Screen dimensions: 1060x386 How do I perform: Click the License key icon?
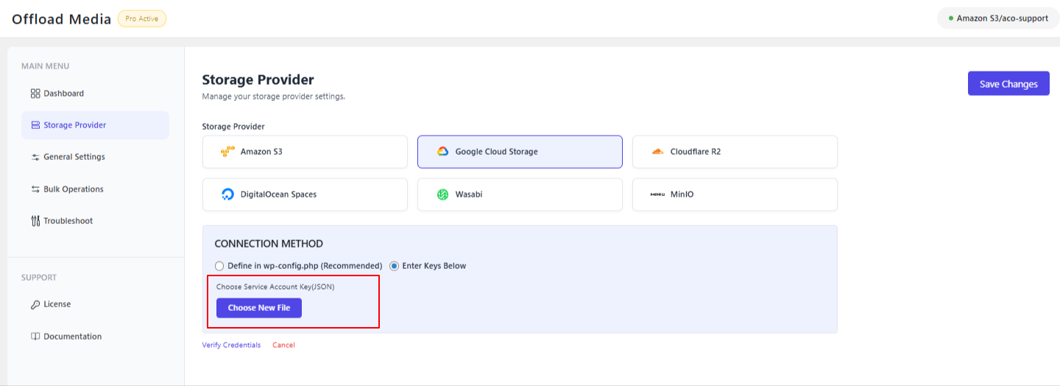[35, 304]
